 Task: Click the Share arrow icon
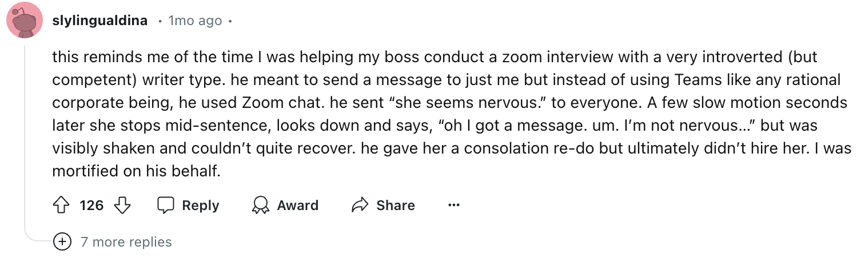[360, 205]
